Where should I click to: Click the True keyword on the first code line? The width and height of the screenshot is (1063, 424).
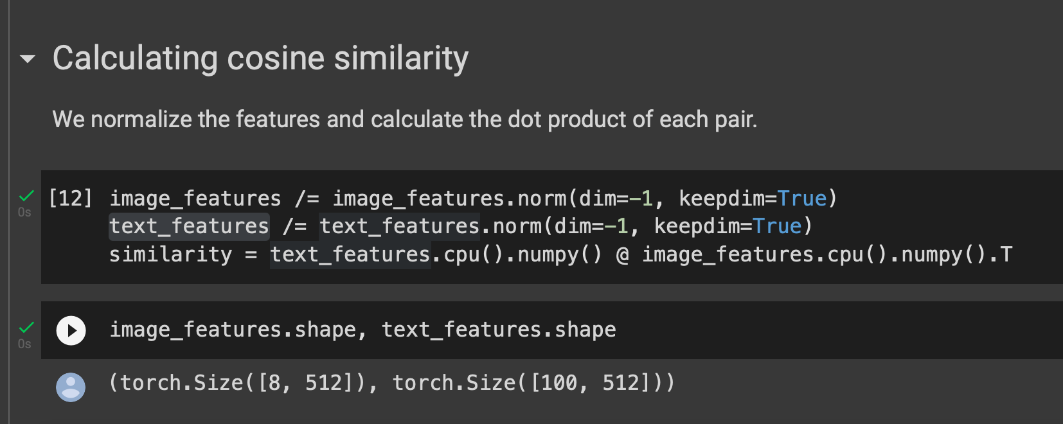tap(801, 199)
